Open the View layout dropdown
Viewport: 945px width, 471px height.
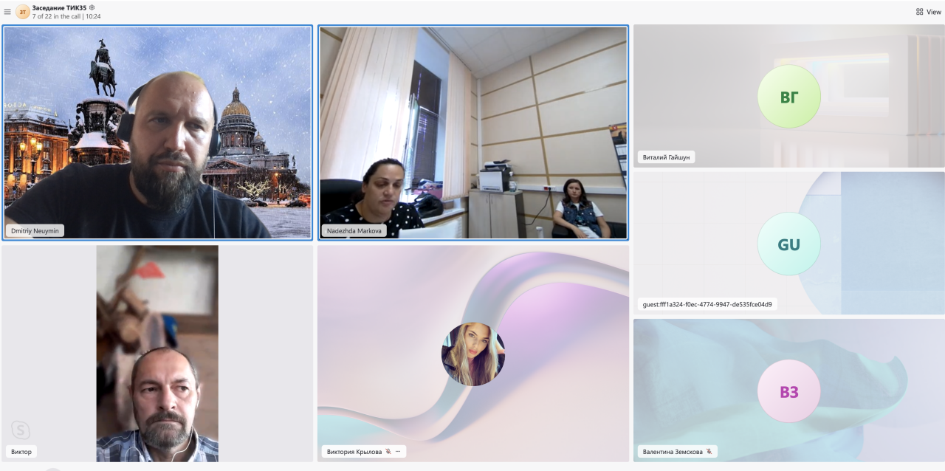click(x=928, y=12)
